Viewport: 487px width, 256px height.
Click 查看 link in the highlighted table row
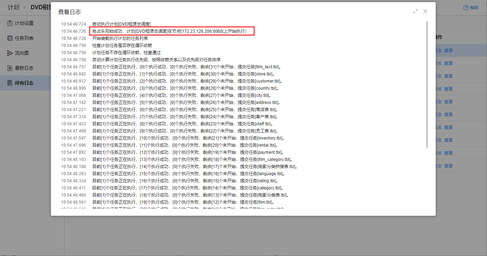coord(448,51)
